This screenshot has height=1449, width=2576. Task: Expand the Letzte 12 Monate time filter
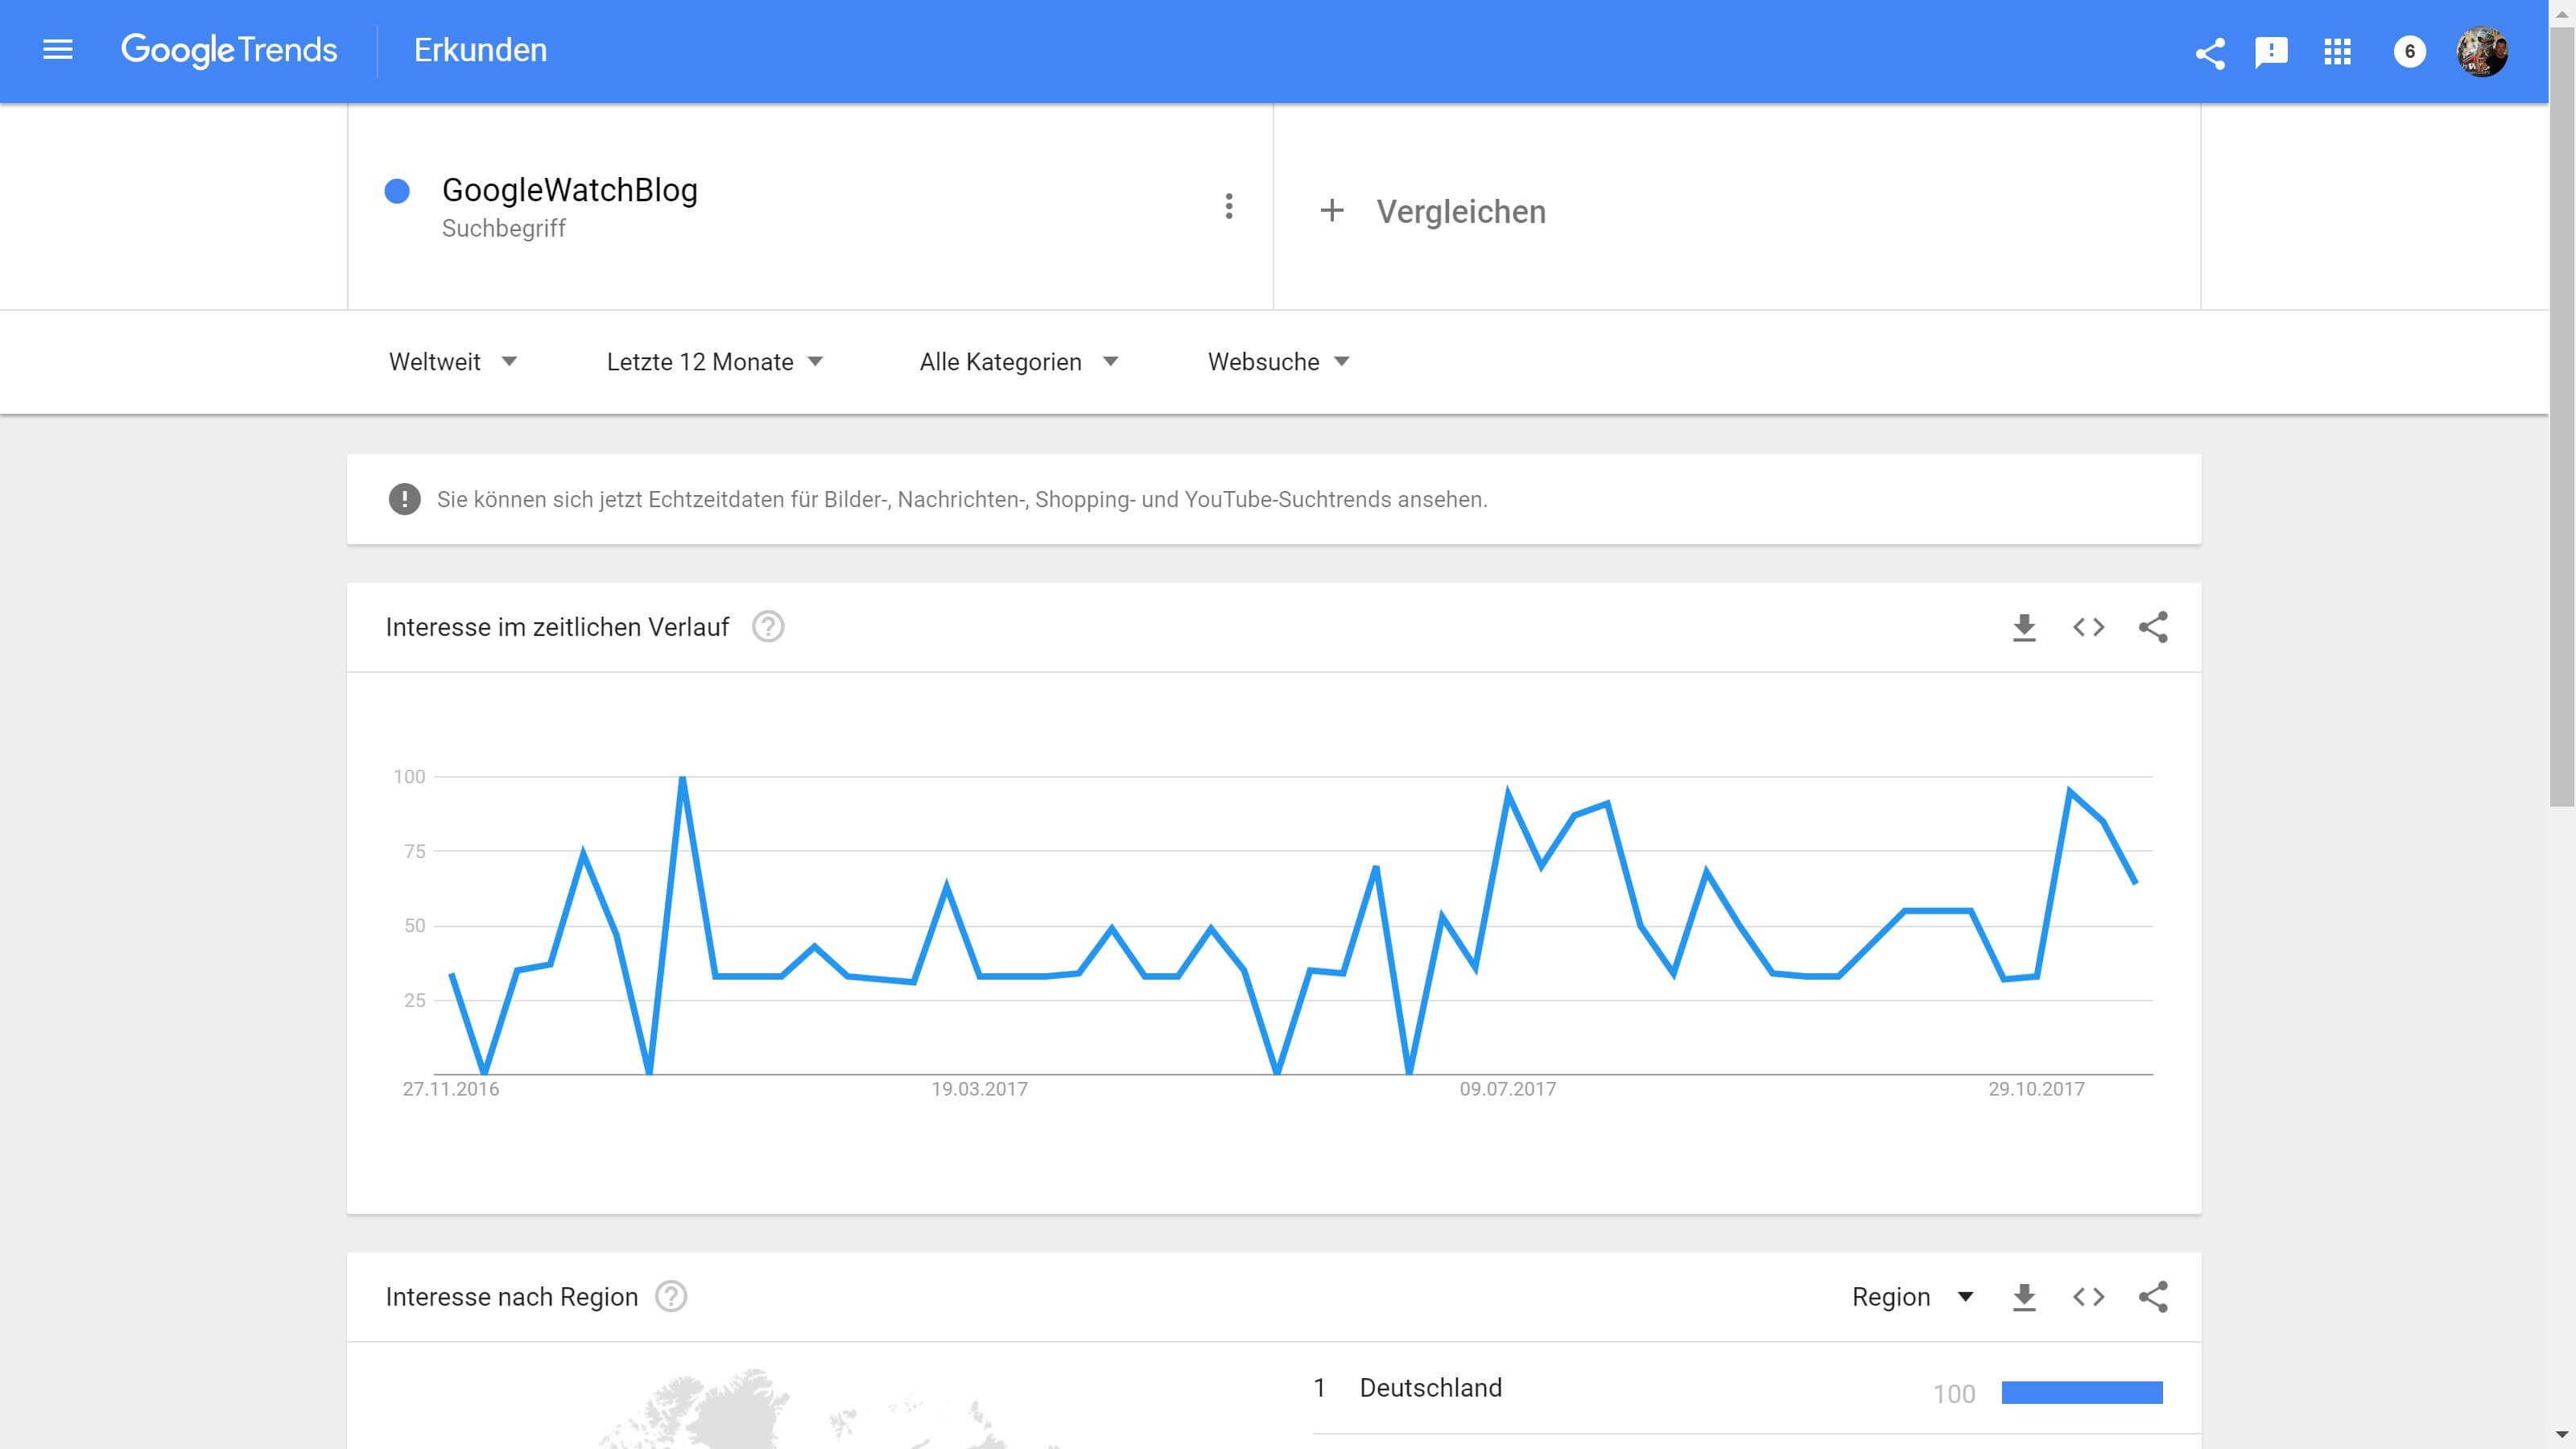[x=714, y=362]
